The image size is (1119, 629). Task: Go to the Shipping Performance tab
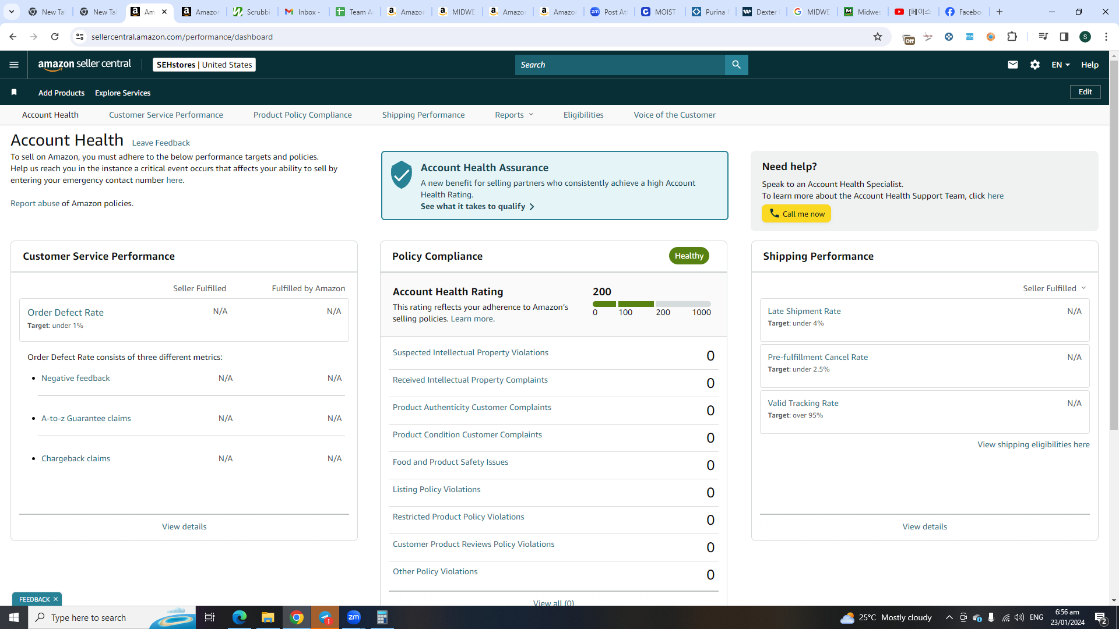point(424,115)
